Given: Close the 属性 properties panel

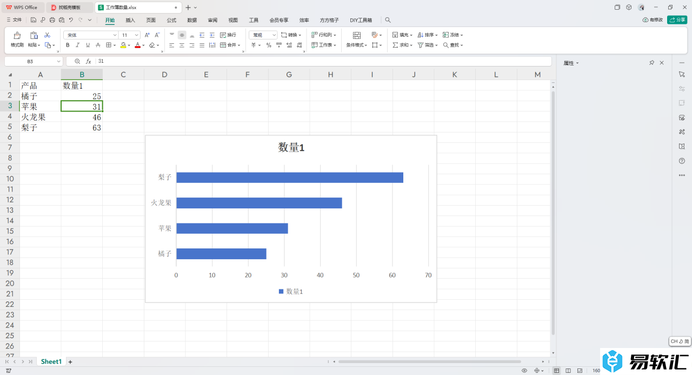Looking at the screenshot, I should (x=662, y=63).
